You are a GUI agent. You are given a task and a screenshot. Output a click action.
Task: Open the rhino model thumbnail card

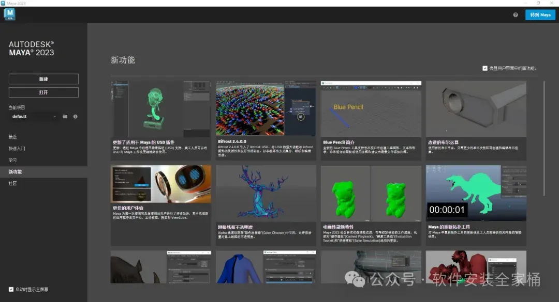161,267
